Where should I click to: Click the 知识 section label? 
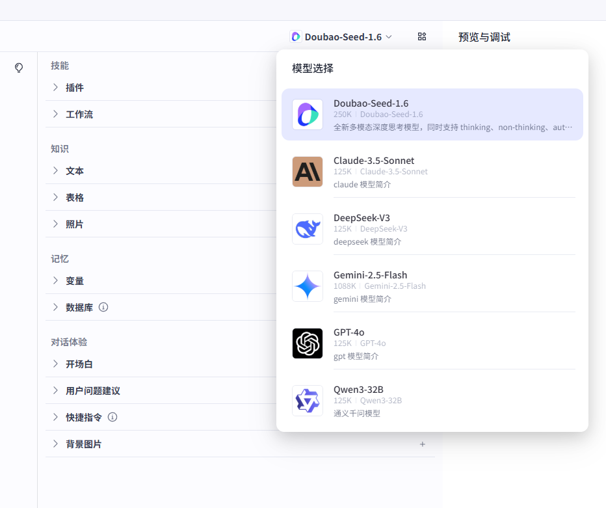click(60, 149)
